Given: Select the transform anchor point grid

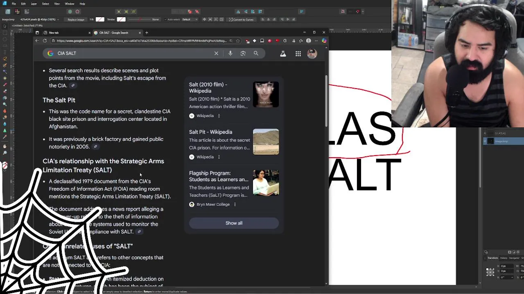Looking at the screenshot, I should click(490, 272).
